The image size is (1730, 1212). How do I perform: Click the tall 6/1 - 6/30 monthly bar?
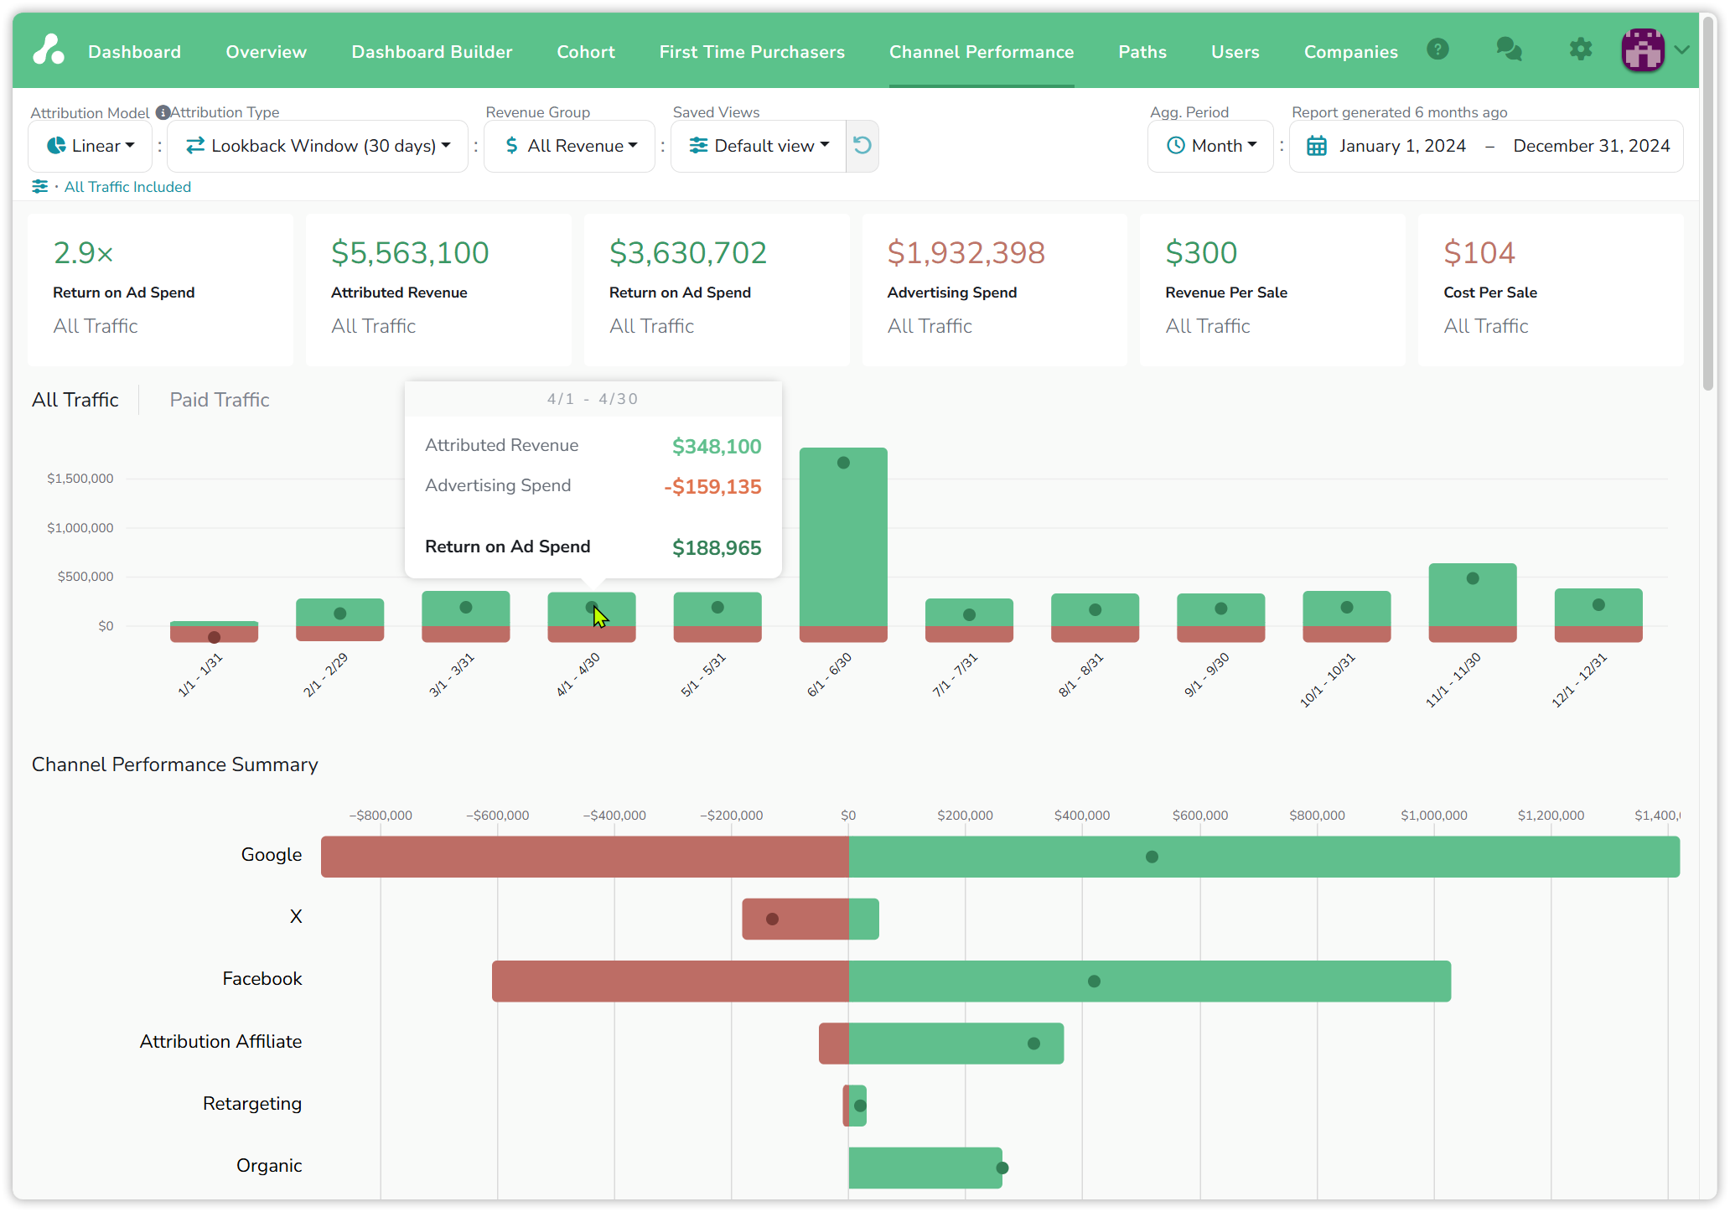coord(843,545)
